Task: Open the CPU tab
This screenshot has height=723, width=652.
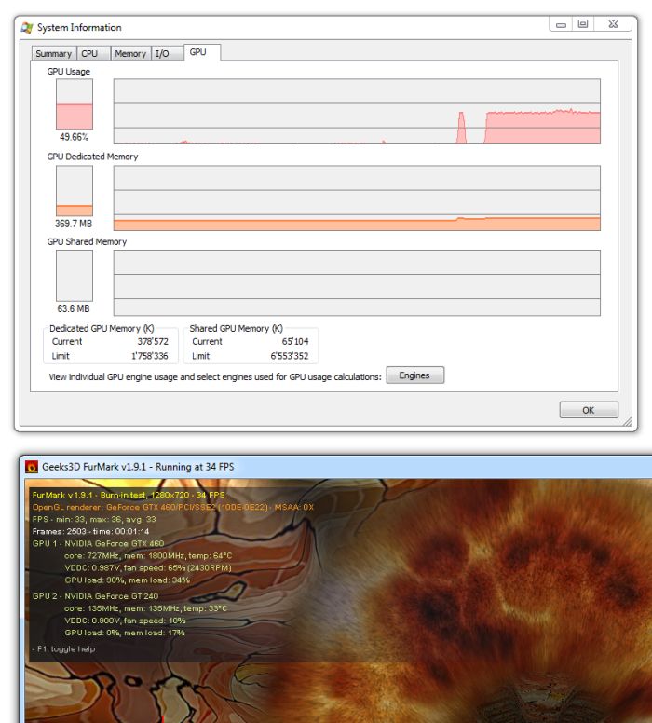Action: [93, 53]
